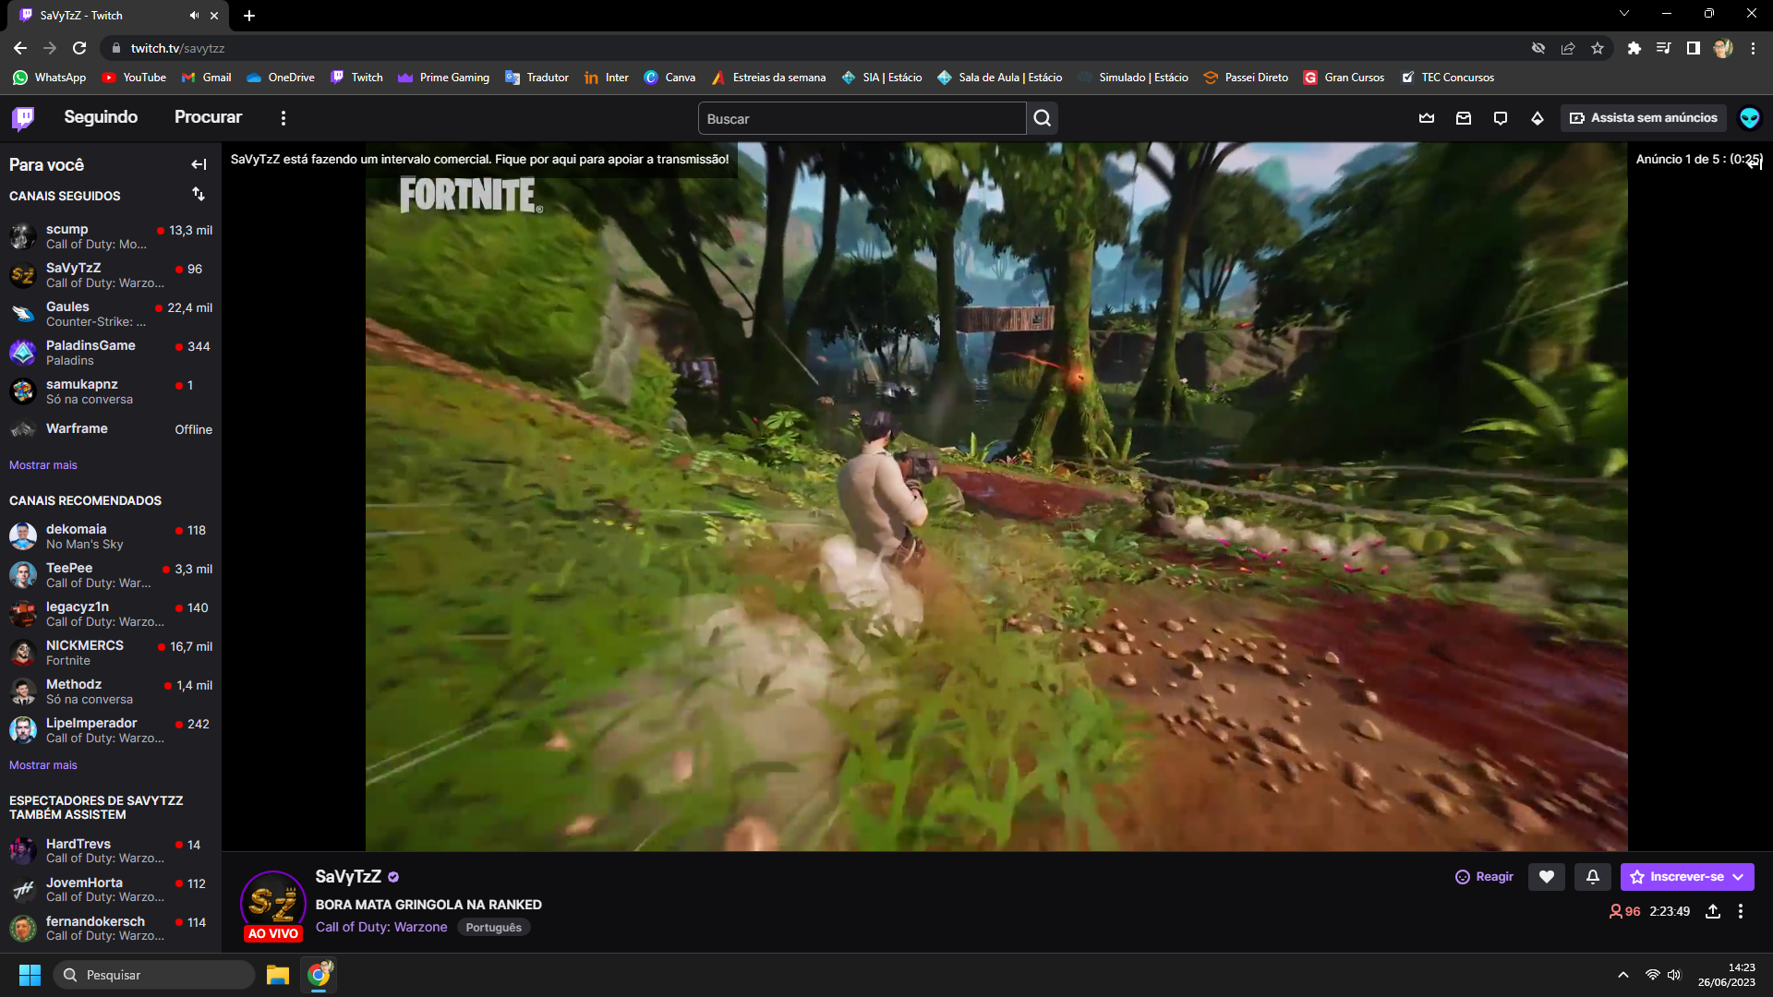Open File Explorer from taskbar
This screenshot has width=1773, height=997.
pyautogui.click(x=277, y=975)
